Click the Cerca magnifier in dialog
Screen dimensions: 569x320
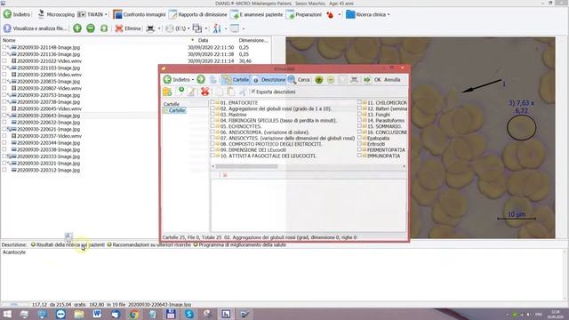pyautogui.click(x=299, y=79)
